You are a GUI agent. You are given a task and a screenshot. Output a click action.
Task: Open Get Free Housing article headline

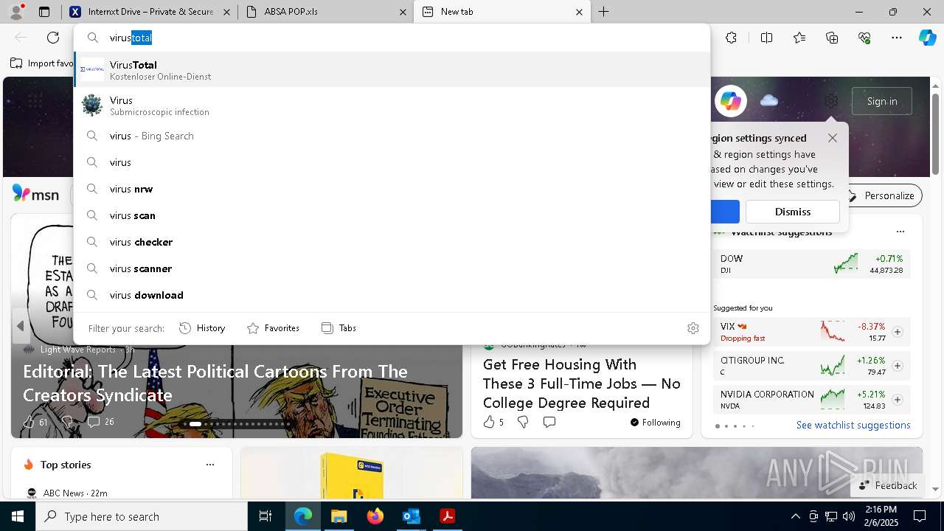coord(582,383)
